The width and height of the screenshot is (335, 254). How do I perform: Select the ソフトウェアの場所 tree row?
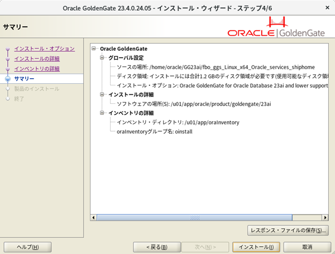coord(194,104)
